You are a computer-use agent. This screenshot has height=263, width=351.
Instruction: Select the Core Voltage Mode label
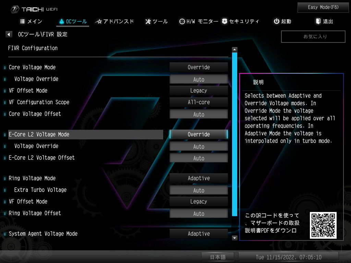tap(32, 67)
